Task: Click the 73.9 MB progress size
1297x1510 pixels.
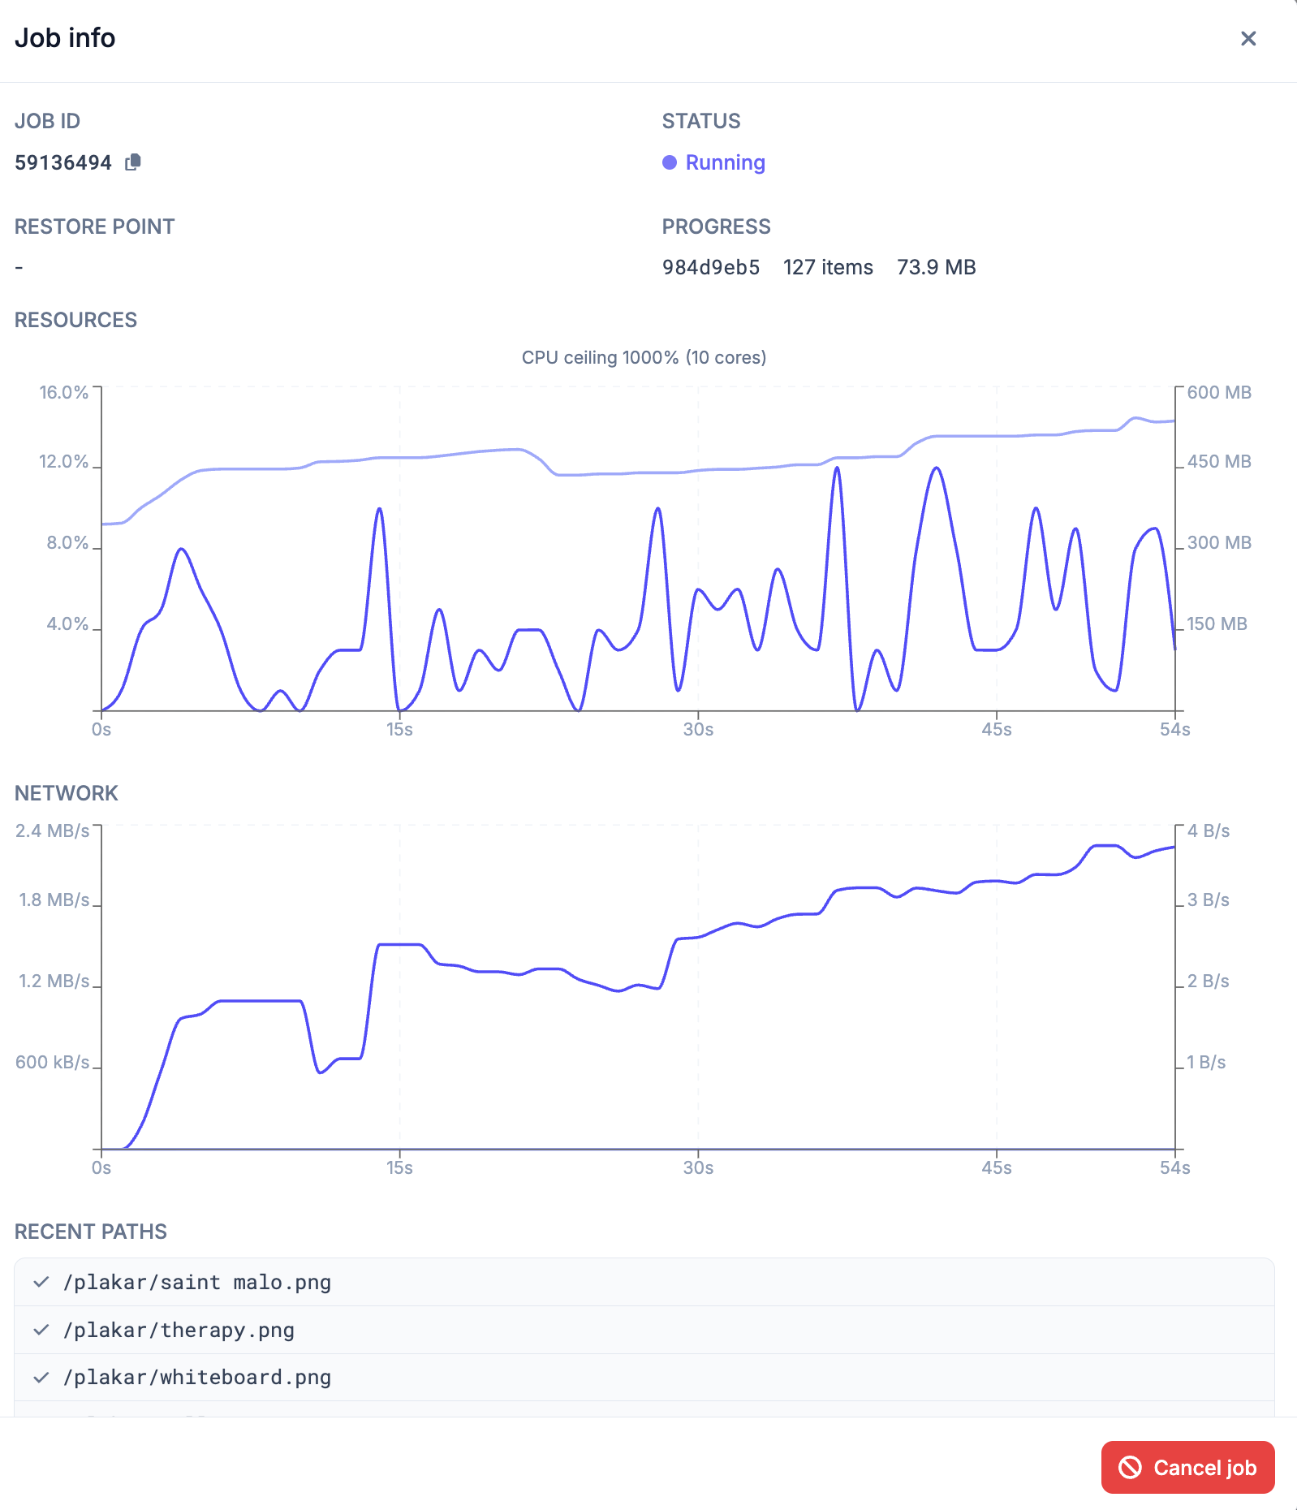Action: pyautogui.click(x=937, y=267)
